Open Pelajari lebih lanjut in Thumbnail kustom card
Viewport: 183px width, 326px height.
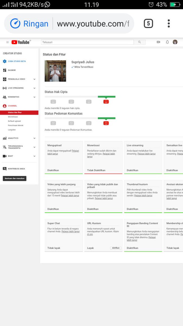[x=143, y=196]
